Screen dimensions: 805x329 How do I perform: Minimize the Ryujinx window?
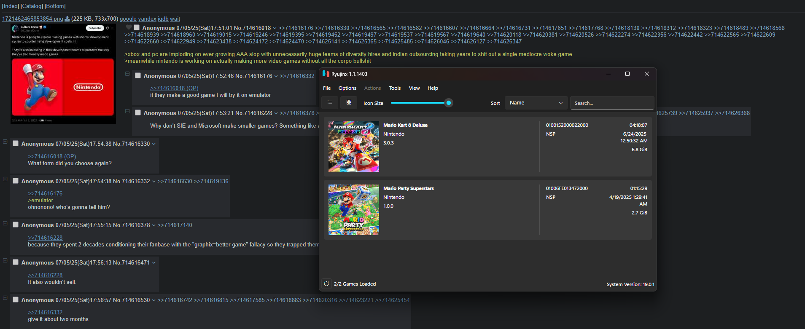click(608, 74)
